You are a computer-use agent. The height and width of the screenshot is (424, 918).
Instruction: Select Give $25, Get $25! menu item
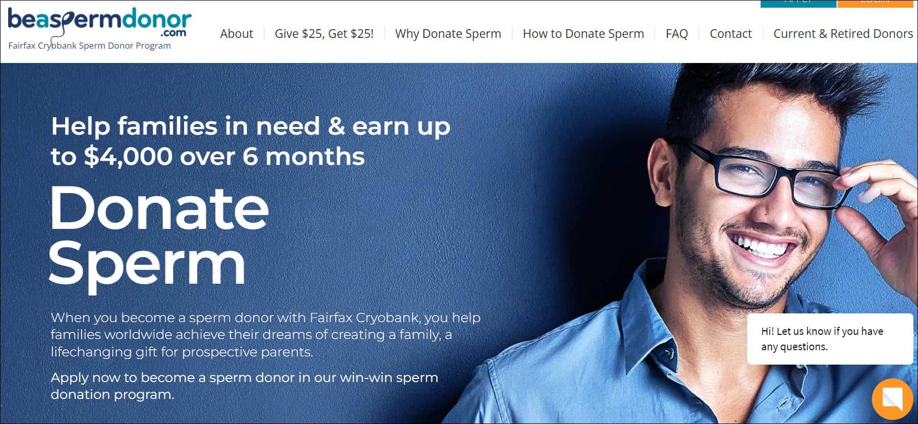[324, 34]
